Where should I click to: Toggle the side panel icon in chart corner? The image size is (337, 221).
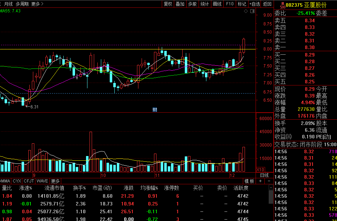tap(252, 11)
